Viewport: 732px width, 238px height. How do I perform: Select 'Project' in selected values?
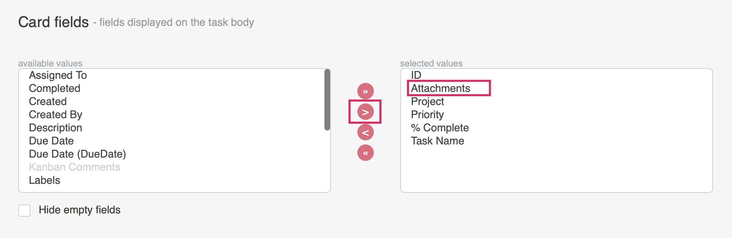427,101
